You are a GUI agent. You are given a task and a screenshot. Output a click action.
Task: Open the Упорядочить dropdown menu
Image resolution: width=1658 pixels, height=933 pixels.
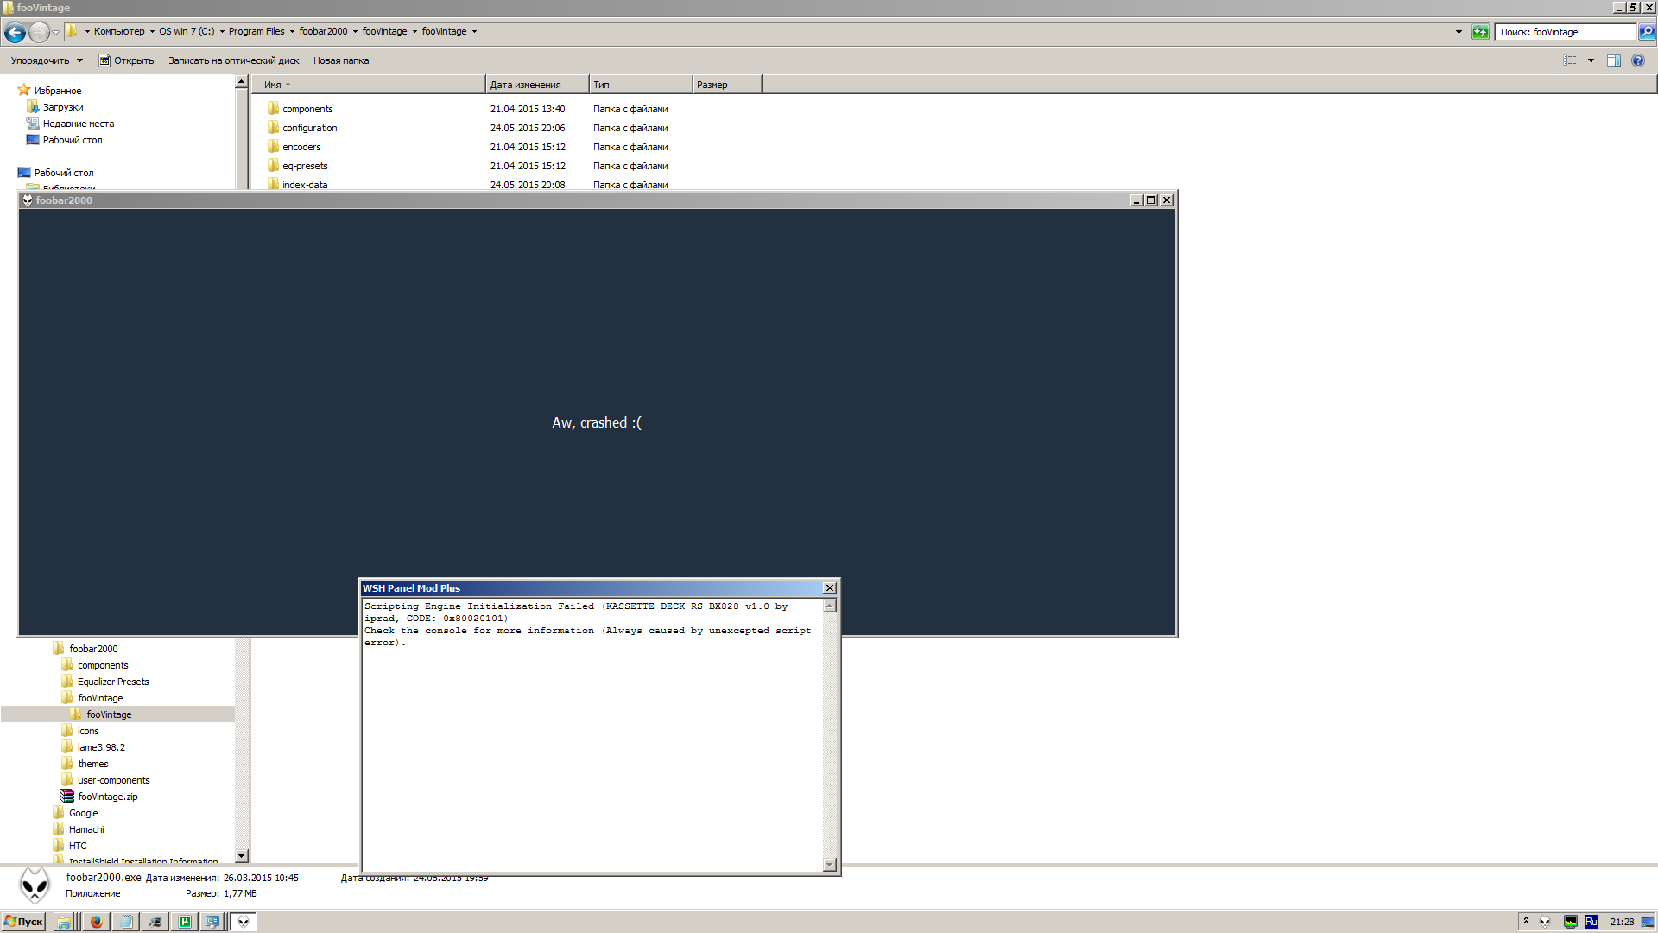[x=47, y=60]
